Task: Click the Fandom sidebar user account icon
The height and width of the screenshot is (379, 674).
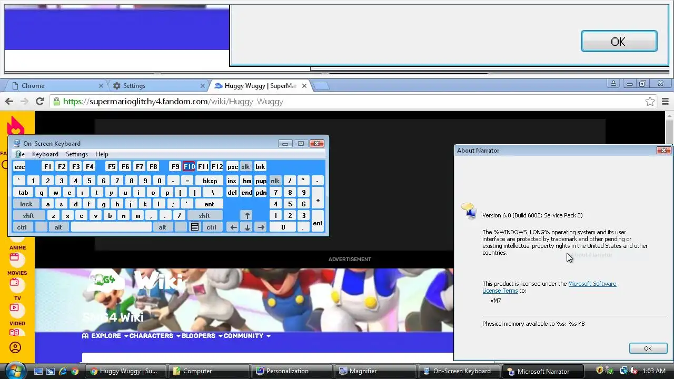Action: (15, 347)
